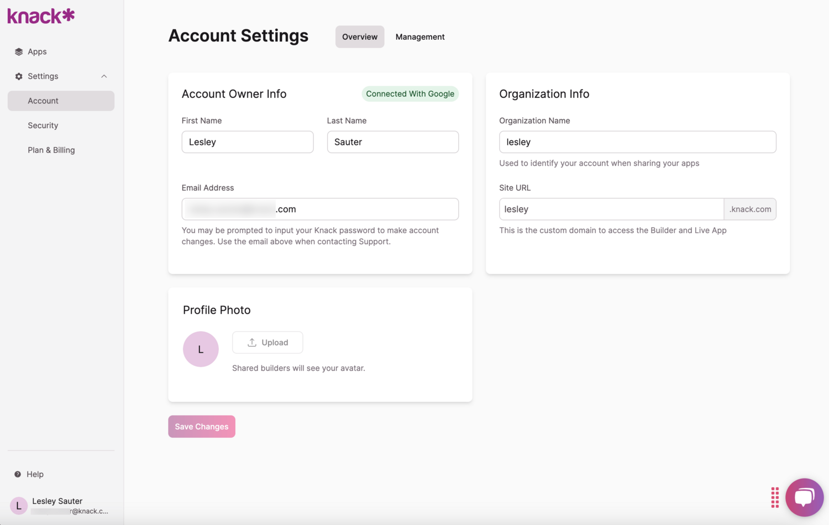
Task: Click the Knack logo
Action: (x=41, y=16)
